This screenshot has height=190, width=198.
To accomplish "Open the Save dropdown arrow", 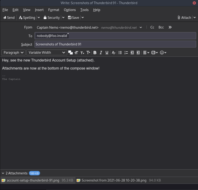I will [x=83, y=18].
